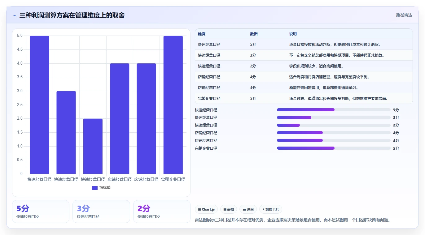Click the 指标值 legend text

105,188
